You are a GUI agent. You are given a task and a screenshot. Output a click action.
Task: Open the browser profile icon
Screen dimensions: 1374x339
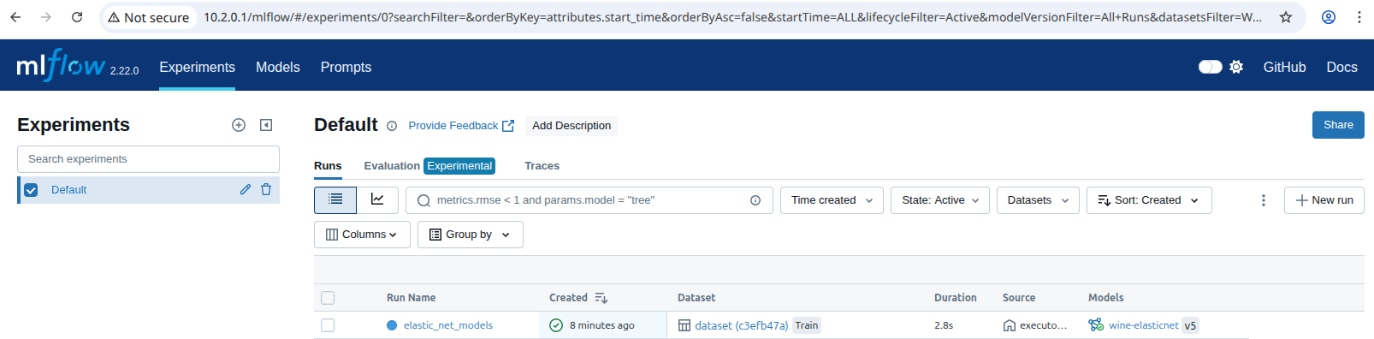click(1329, 17)
